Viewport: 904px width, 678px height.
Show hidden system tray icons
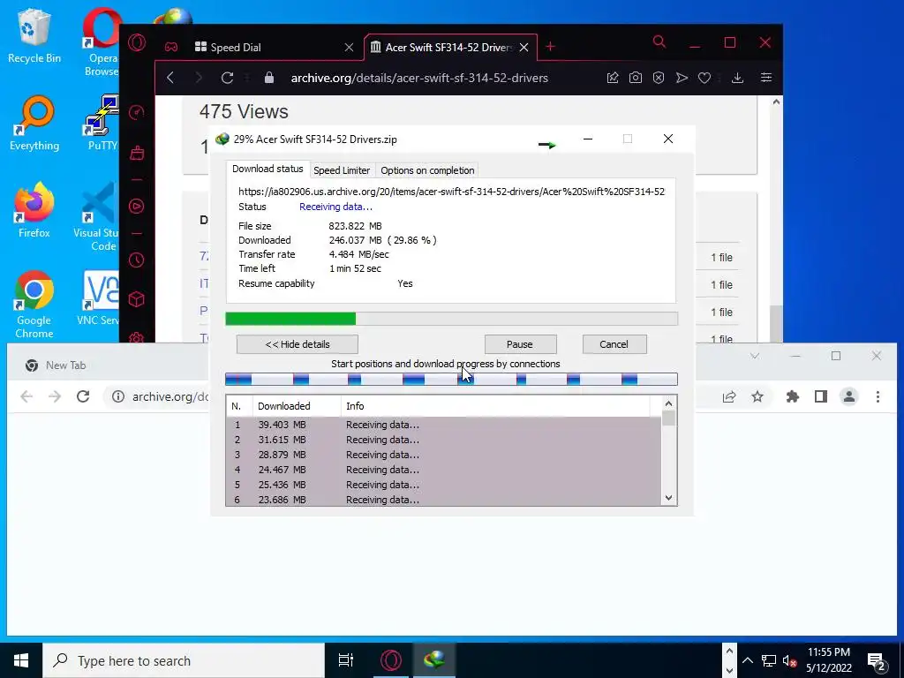click(747, 660)
